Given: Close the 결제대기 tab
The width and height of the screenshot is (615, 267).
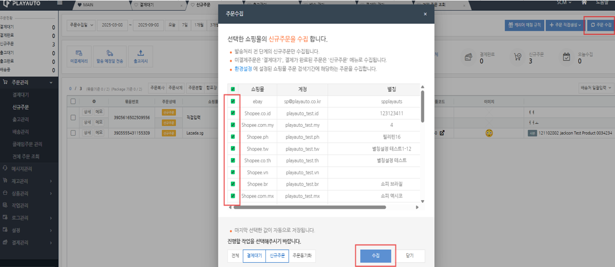Looking at the screenshot, I should pos(181,6).
